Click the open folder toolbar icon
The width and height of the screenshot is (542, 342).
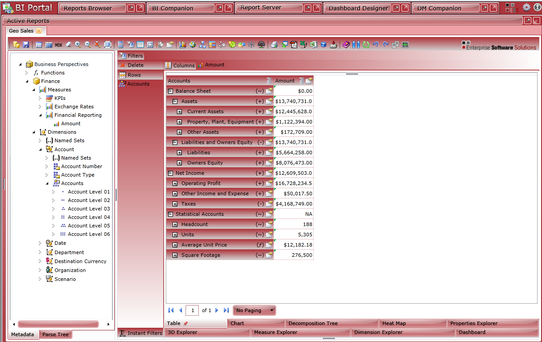pyautogui.click(x=16, y=45)
